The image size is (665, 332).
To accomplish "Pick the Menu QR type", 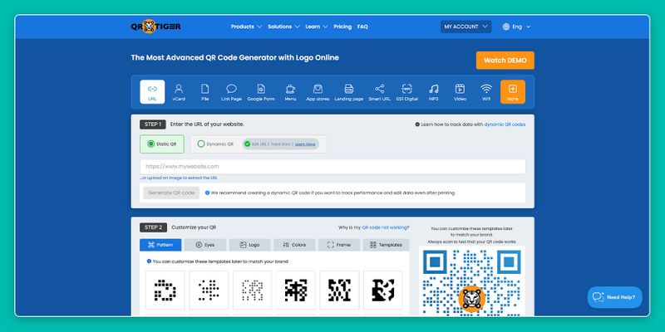I will click(290, 92).
